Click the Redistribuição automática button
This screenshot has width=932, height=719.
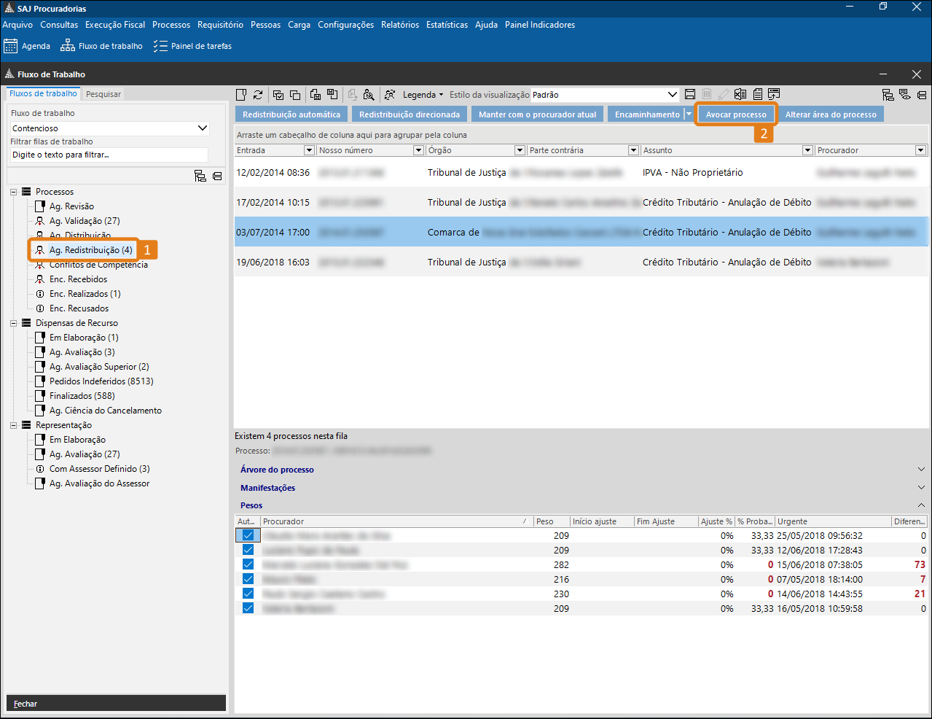click(x=291, y=114)
